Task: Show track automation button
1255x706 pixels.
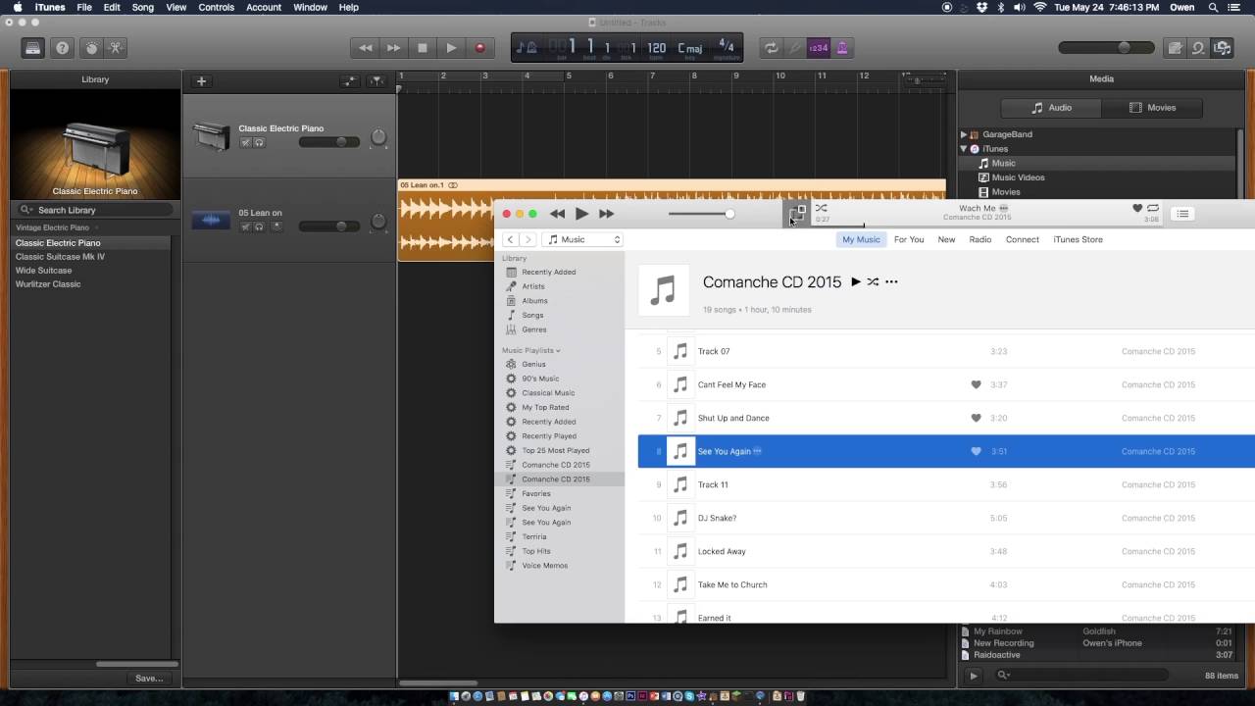Action: point(350,81)
